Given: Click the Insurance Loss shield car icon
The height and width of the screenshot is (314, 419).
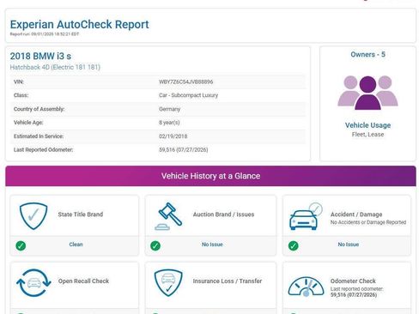Looking at the screenshot, I should tap(168, 282).
